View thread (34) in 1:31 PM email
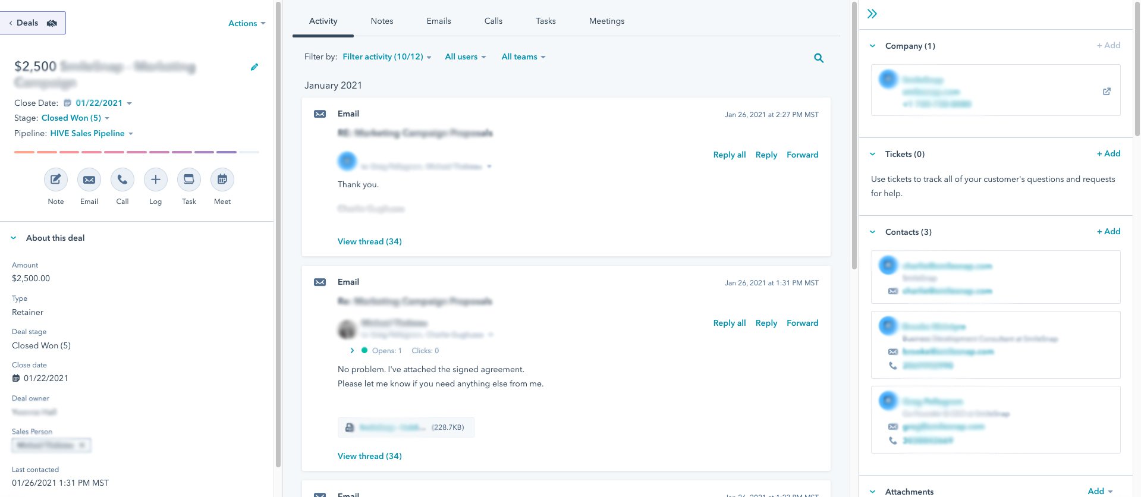1141x497 pixels. pyautogui.click(x=370, y=456)
